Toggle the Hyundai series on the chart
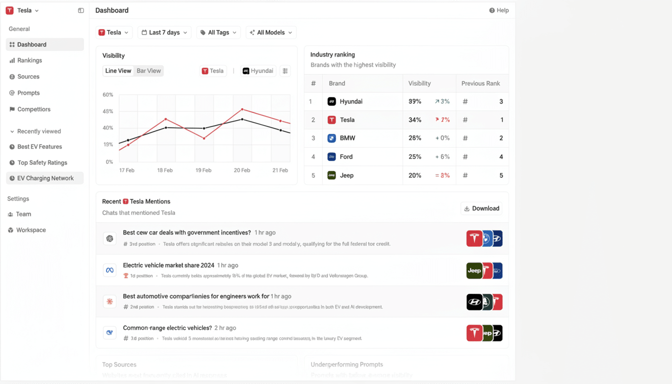Viewport: 672px width, 384px height. click(x=257, y=70)
